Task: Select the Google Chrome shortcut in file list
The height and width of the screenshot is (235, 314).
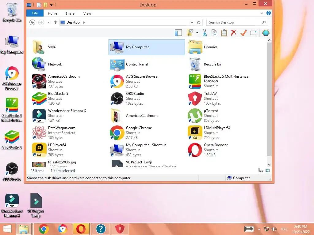Action: [147, 133]
